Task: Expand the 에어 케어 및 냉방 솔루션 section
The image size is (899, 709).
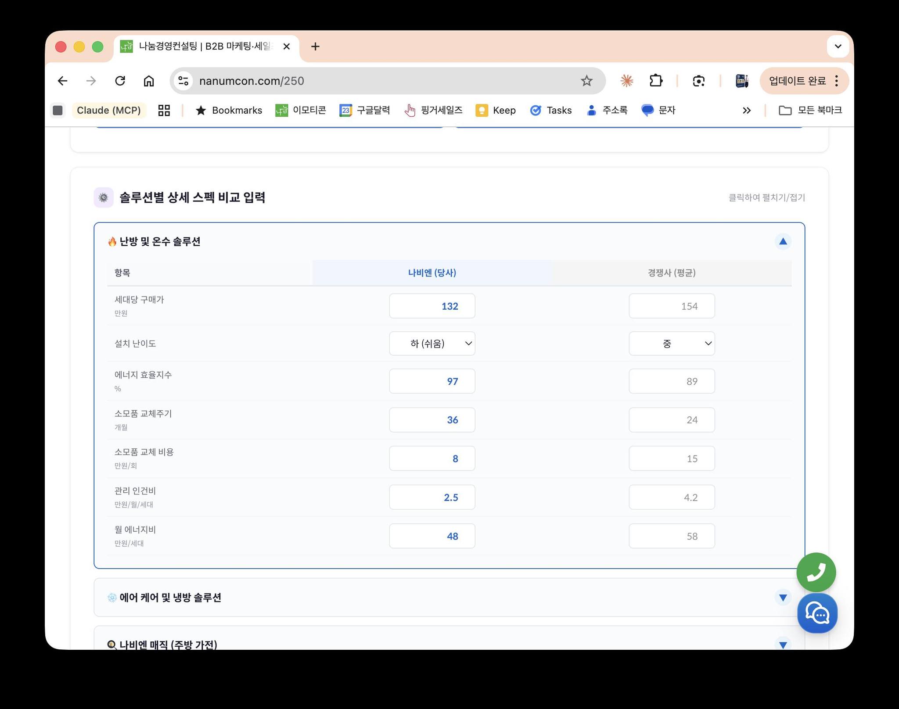Action: click(x=783, y=598)
